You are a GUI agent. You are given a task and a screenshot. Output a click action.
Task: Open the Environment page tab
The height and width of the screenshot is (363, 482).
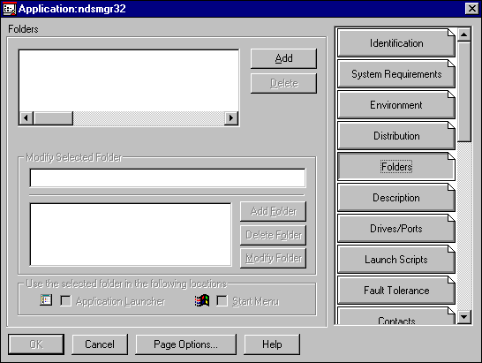395,105
